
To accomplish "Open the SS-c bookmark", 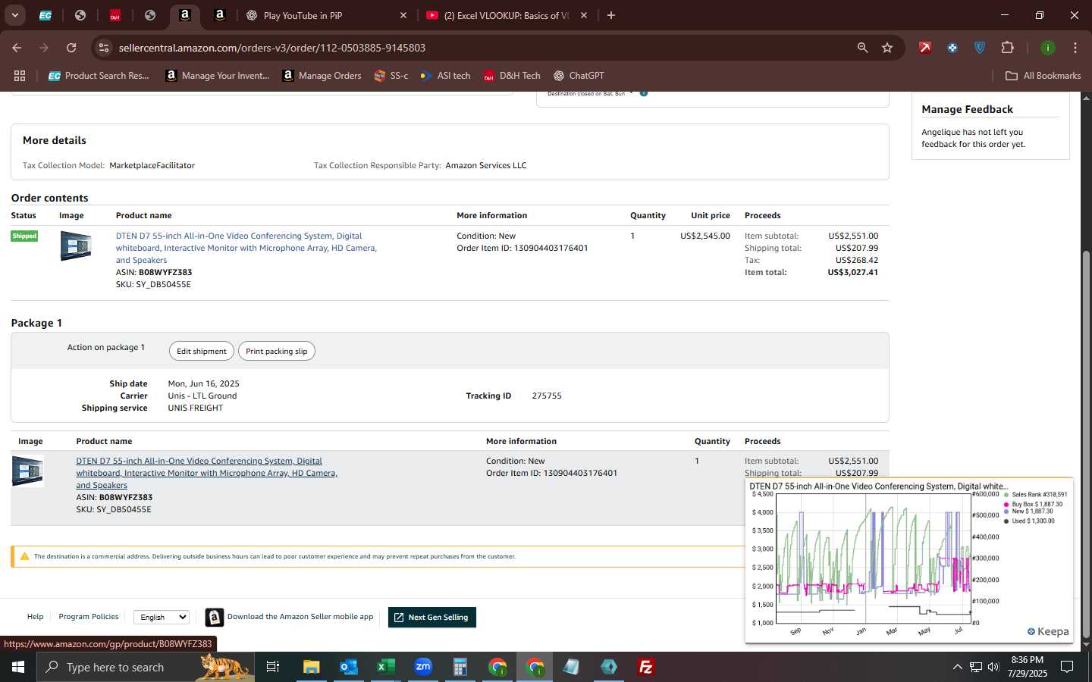I will click(391, 76).
